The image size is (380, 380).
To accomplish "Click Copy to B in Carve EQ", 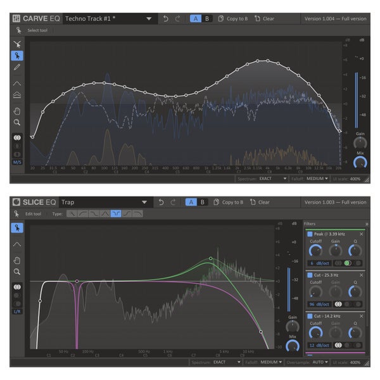I will [233, 18].
